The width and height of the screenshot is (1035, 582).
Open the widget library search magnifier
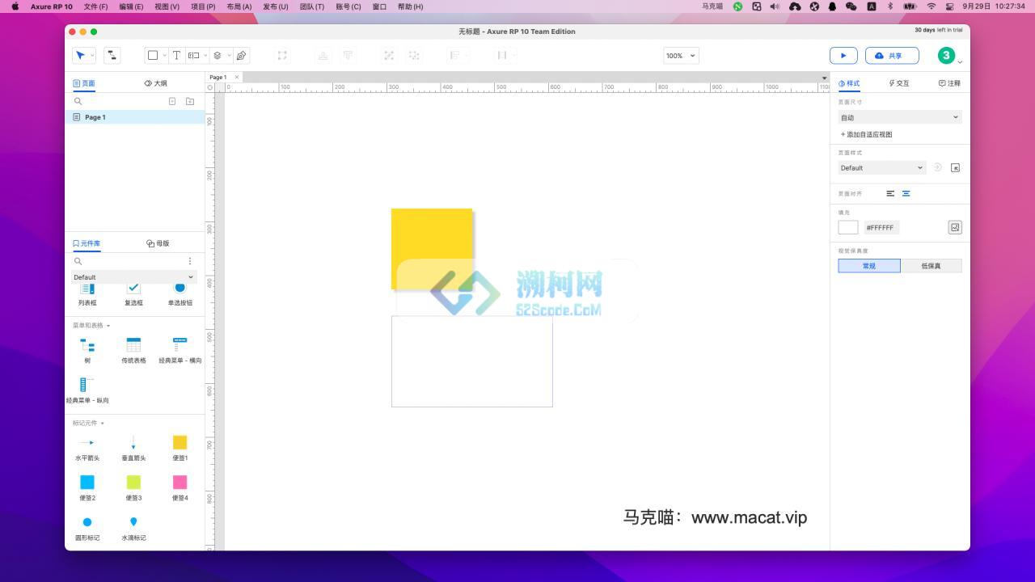(x=78, y=261)
